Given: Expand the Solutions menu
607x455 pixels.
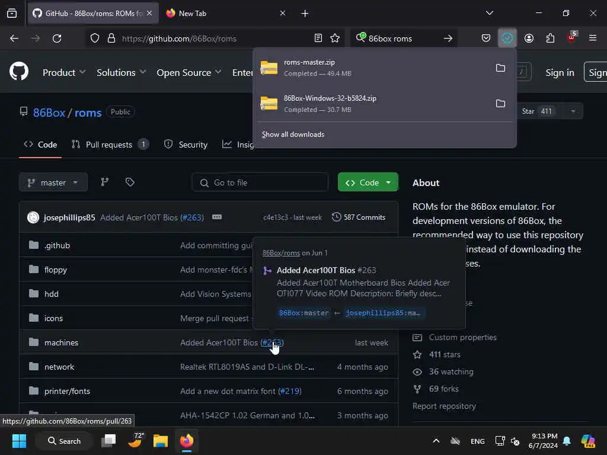Looking at the screenshot, I should 121,72.
